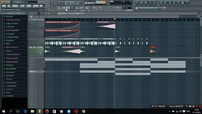Expand the Channel presets folder

point(13,20)
